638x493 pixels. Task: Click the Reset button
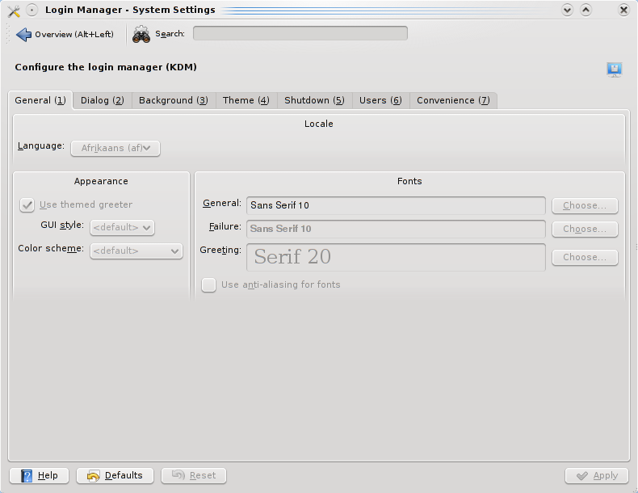194,475
